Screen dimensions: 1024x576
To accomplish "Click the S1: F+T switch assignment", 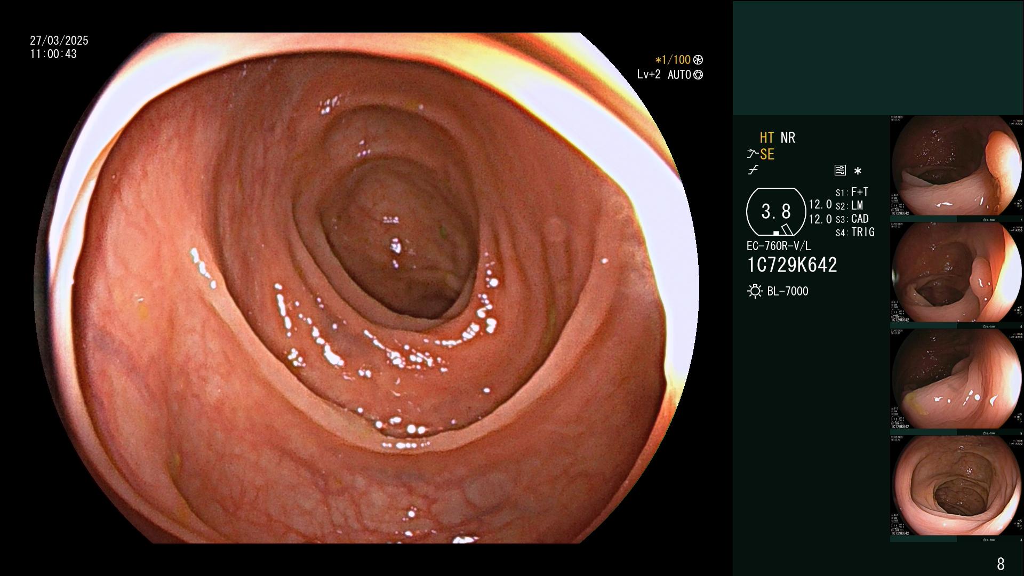I will pyautogui.click(x=852, y=192).
